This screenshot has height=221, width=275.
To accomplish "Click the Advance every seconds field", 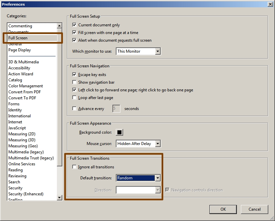I will (x=116, y=109).
